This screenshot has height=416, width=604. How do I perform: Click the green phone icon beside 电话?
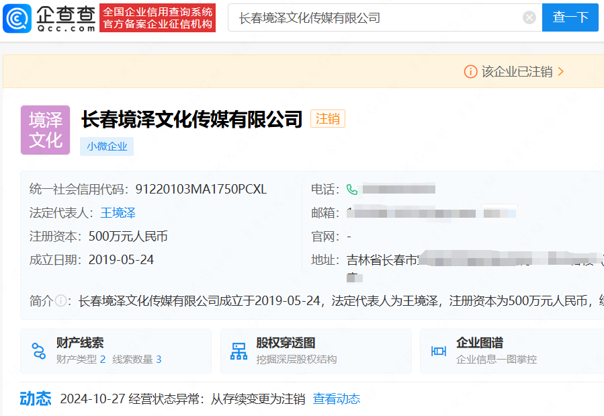pyautogui.click(x=351, y=190)
